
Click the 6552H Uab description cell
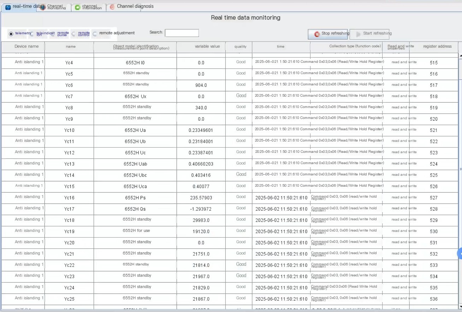pyautogui.click(x=135, y=164)
